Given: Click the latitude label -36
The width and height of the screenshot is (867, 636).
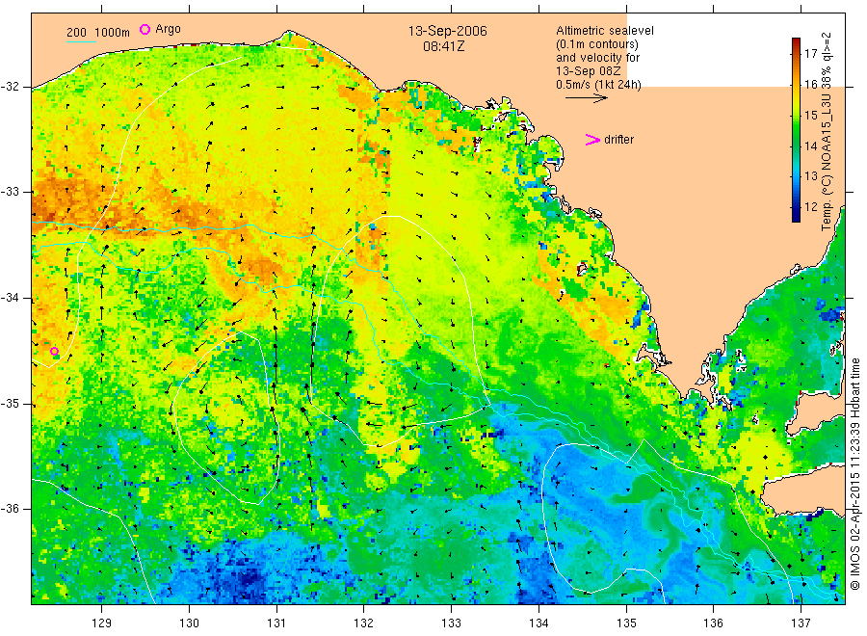Looking at the screenshot, I should click(x=10, y=508).
